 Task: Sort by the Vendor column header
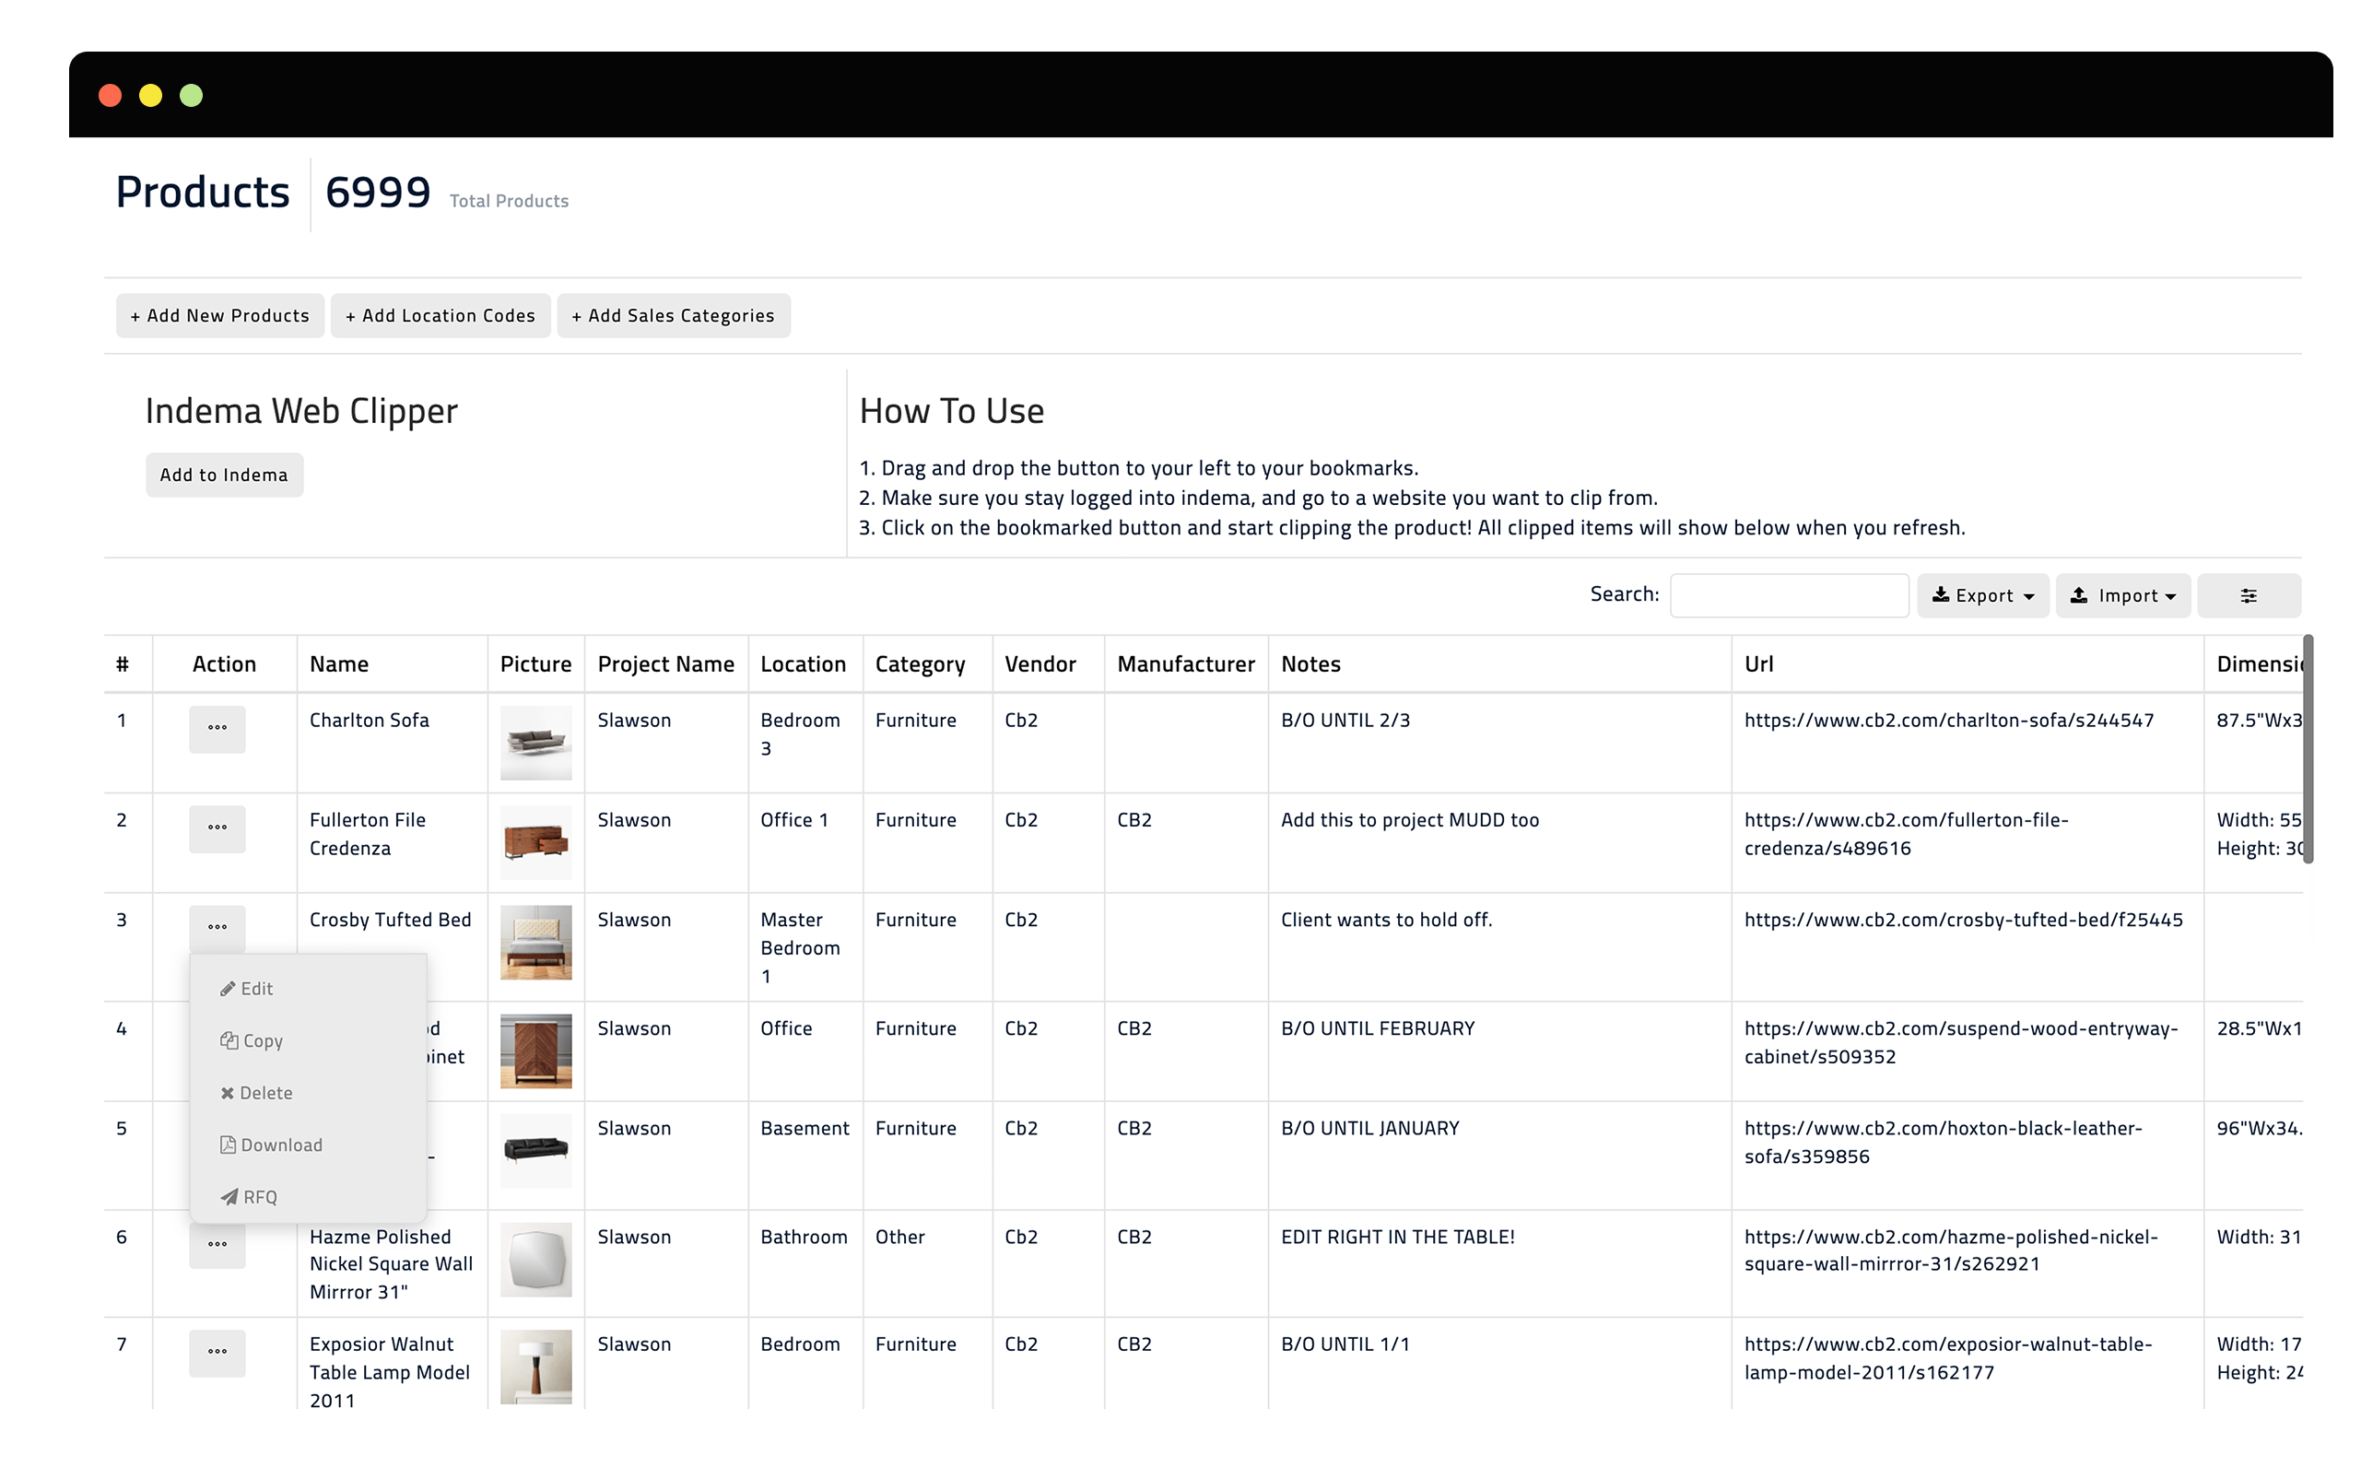tap(1040, 664)
